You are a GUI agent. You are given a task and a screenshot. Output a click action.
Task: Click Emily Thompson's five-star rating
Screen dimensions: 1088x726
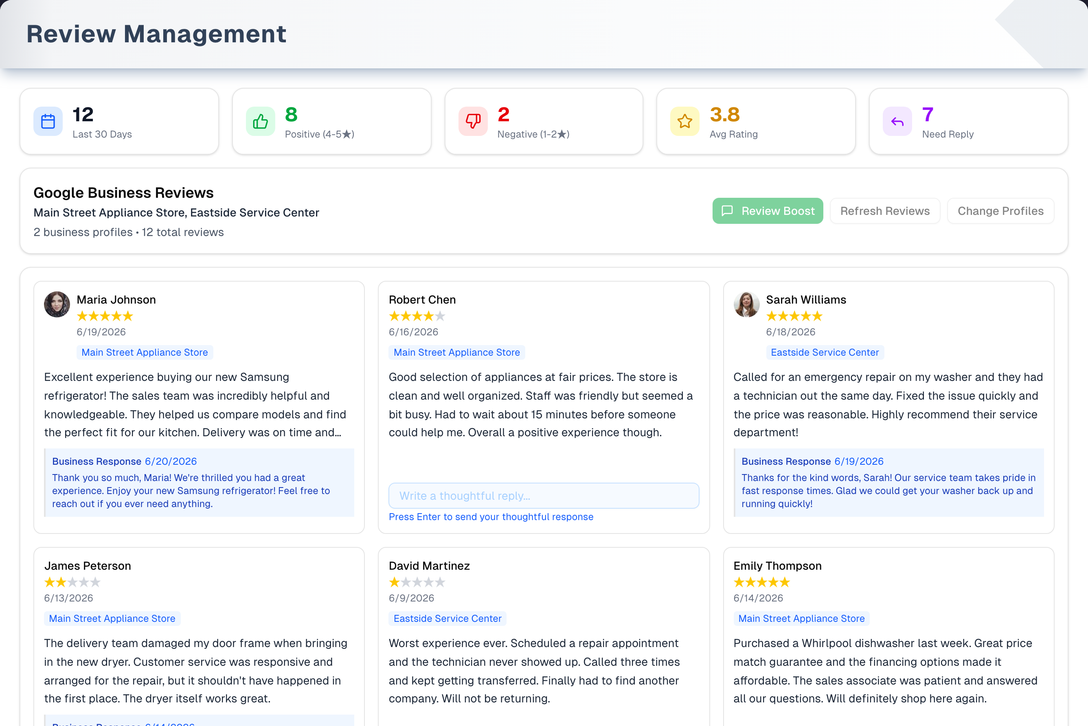[x=762, y=582]
